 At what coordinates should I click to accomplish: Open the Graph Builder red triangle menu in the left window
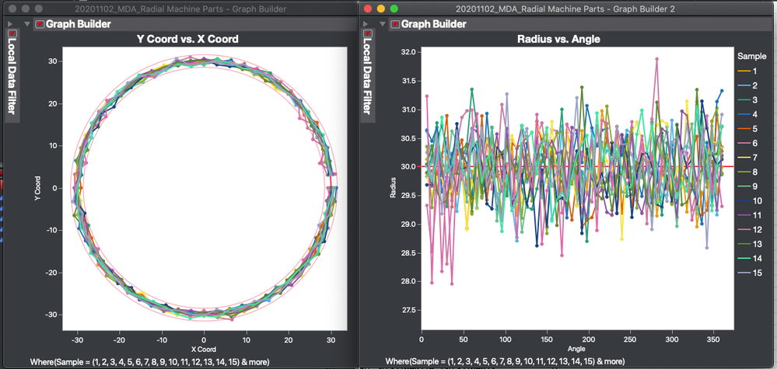click(40, 24)
